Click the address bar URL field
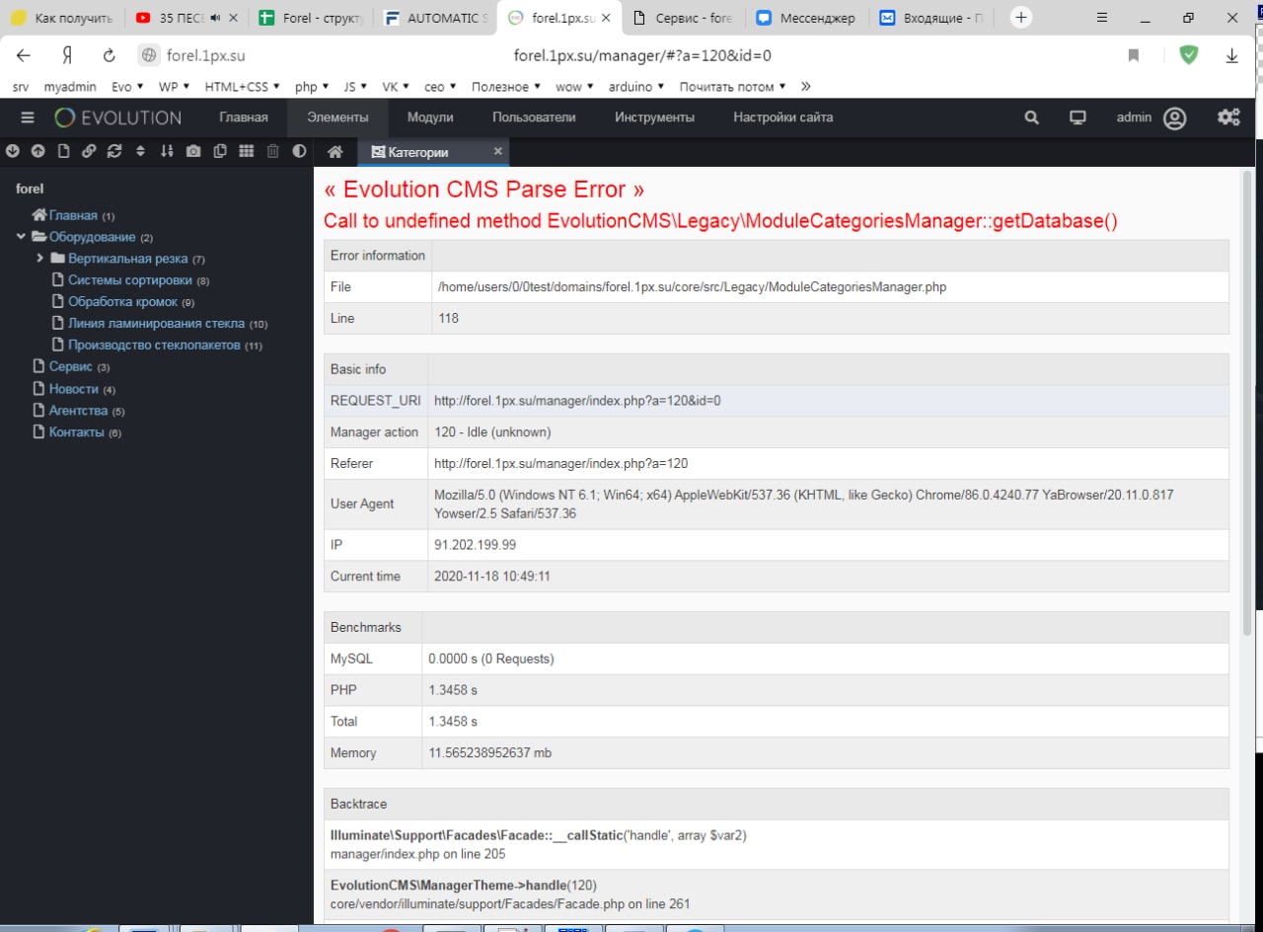The height and width of the screenshot is (932, 1263). click(x=642, y=55)
